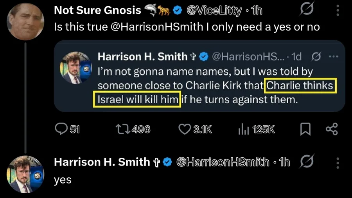Image resolution: width=352 pixels, height=198 pixels.
Task: Click Grok icon inside quoted tweet
Action: 315,56
